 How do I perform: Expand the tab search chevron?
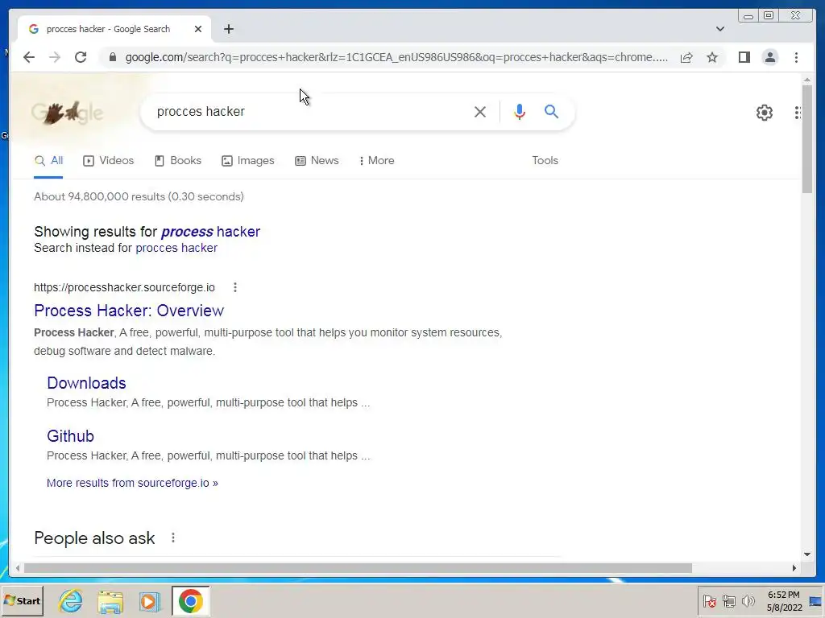click(x=720, y=29)
